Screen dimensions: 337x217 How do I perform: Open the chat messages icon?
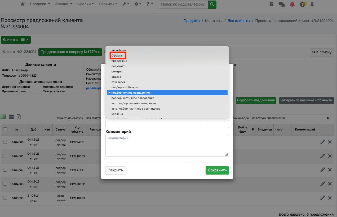281,4
